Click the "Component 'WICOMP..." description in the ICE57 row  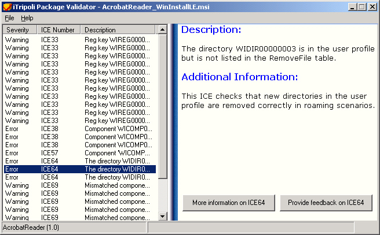[117, 153]
